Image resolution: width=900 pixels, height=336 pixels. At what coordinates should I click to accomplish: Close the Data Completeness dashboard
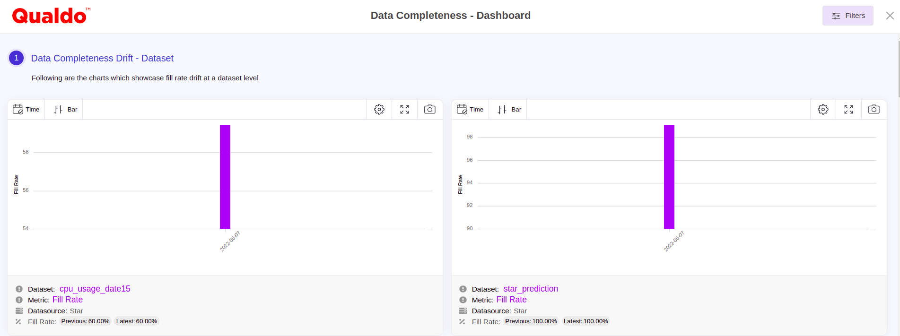890,16
